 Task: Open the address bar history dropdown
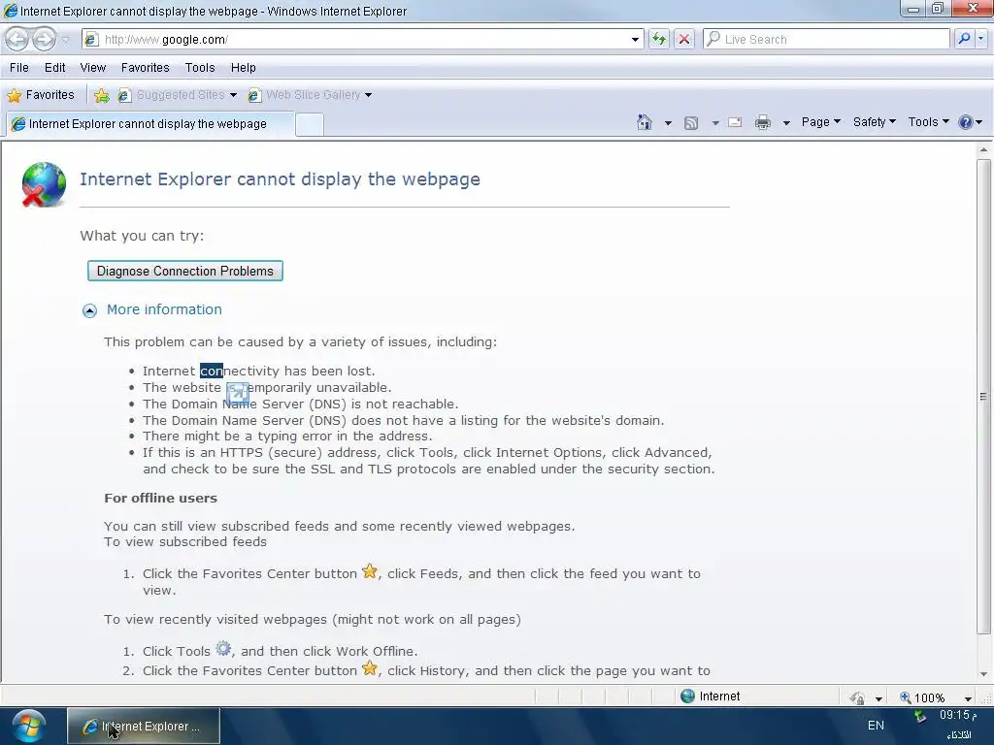(x=635, y=39)
